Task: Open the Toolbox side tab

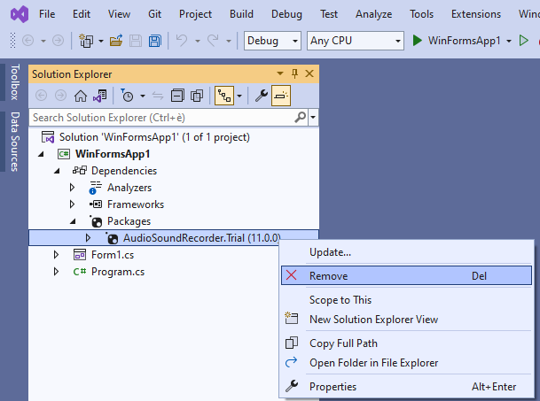Action: (14, 82)
